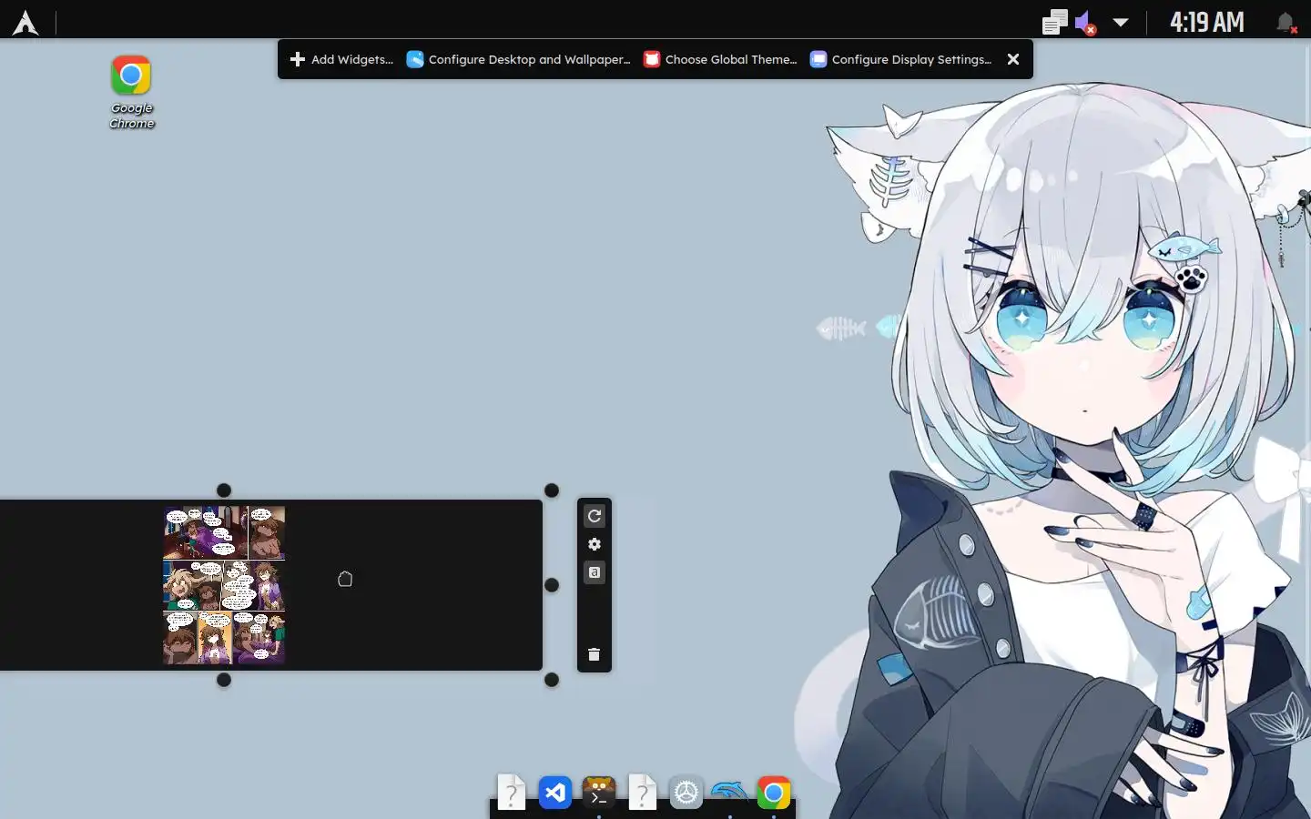The height and width of the screenshot is (819, 1311).
Task: Click unknown-file icon beside the settings gear
Action: pos(642,793)
